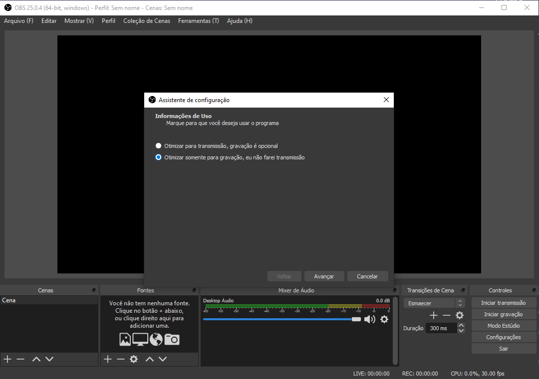Screen dimensions: 539x379
Task: Click OBS logo in main title bar
Action: pos(7,7)
